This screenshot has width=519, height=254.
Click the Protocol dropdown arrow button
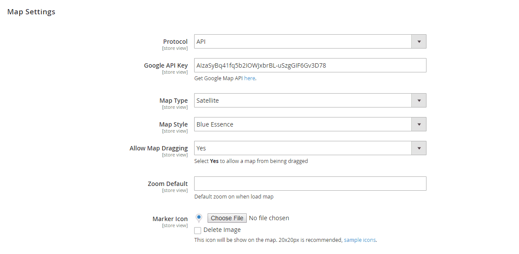[x=419, y=42]
